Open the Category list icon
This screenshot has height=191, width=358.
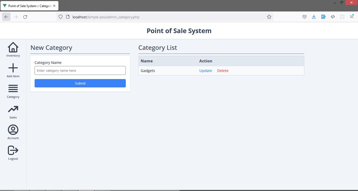(13, 89)
